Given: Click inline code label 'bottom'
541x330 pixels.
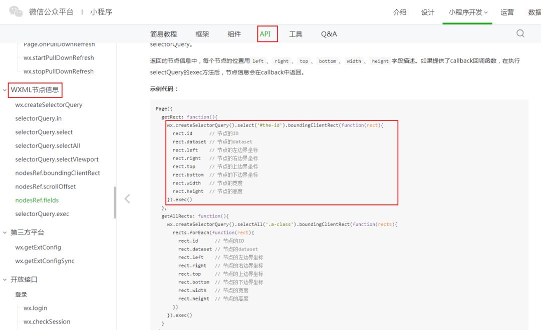Looking at the screenshot, I should pos(328,61).
